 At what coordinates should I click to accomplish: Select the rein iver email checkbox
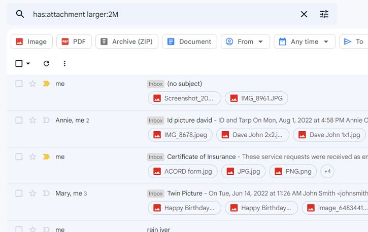(x=19, y=229)
